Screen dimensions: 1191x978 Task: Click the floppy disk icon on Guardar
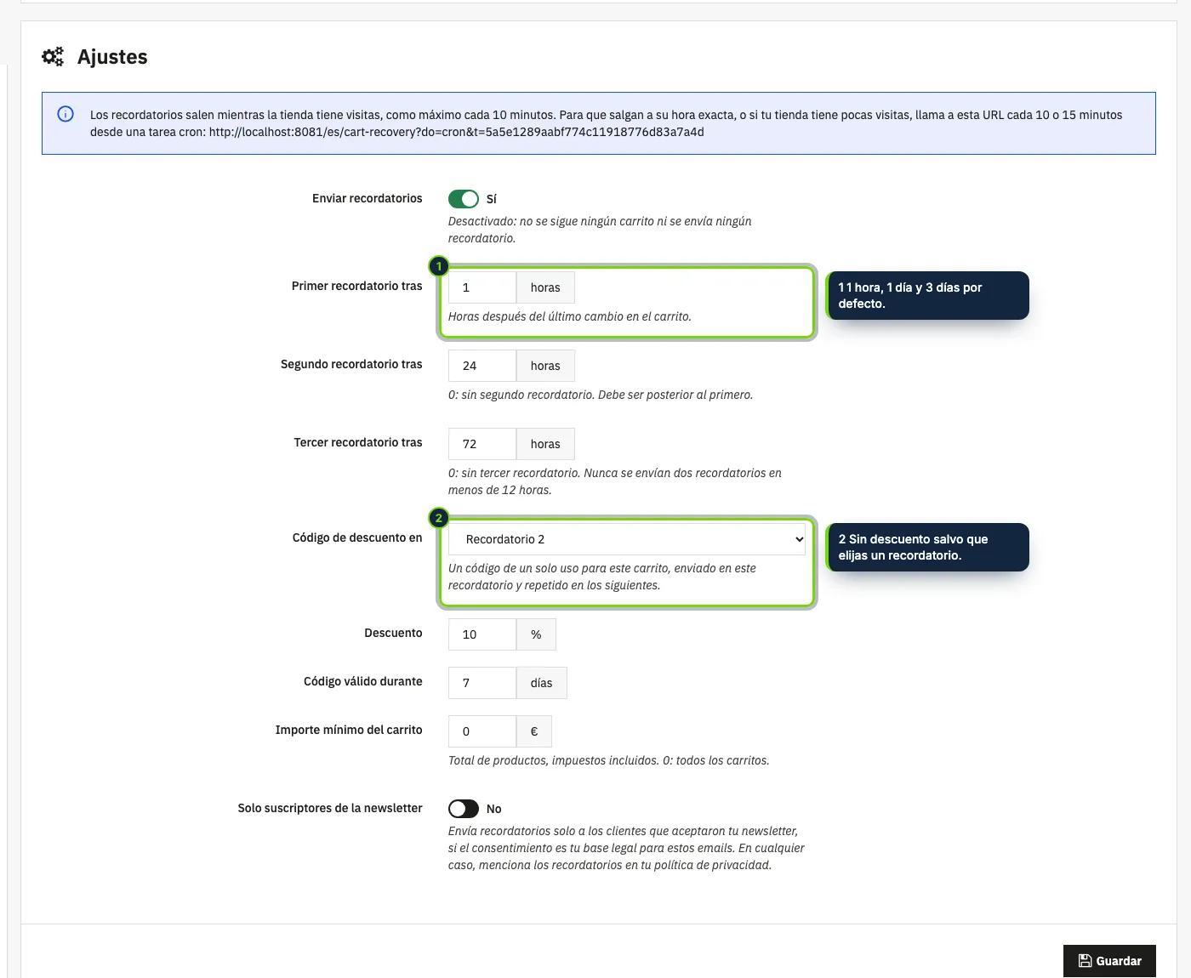tap(1085, 961)
